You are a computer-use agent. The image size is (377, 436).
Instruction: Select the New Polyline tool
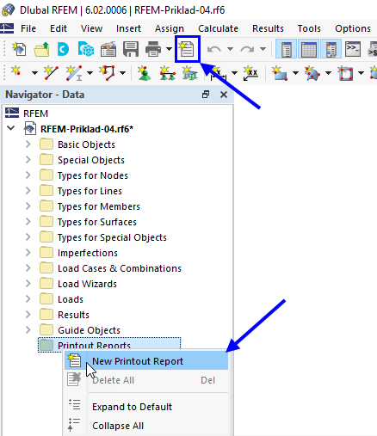point(107,73)
